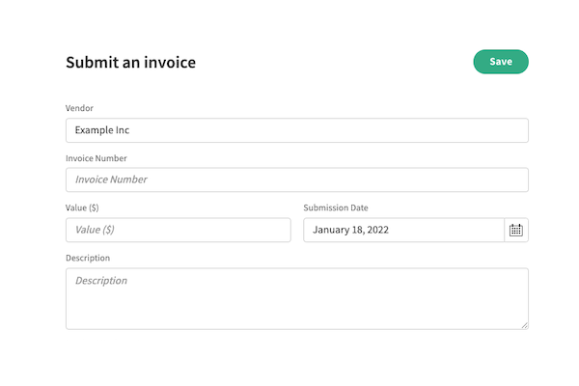Click the Description placeholder text
This screenshot has height=386, width=579.
click(x=101, y=281)
